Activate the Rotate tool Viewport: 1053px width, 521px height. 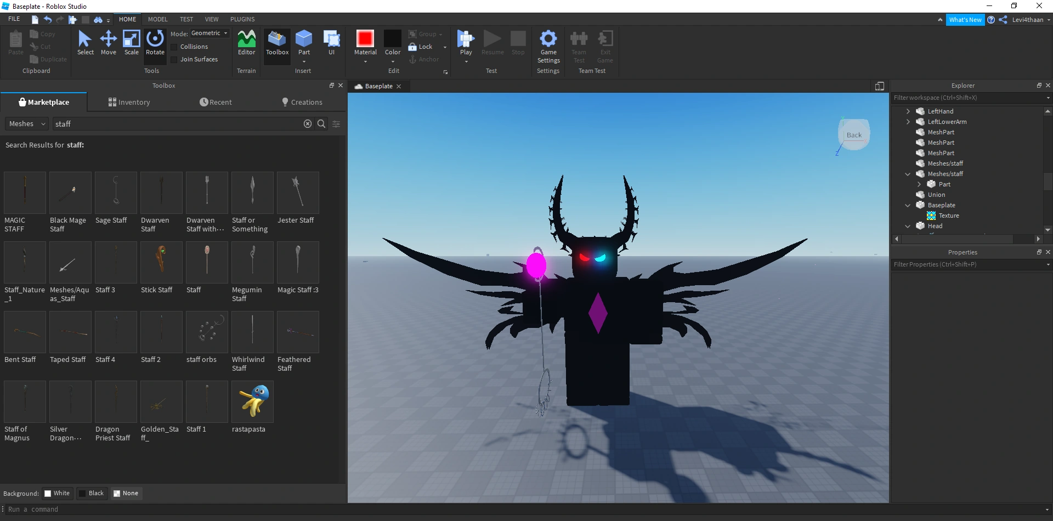[x=155, y=42]
